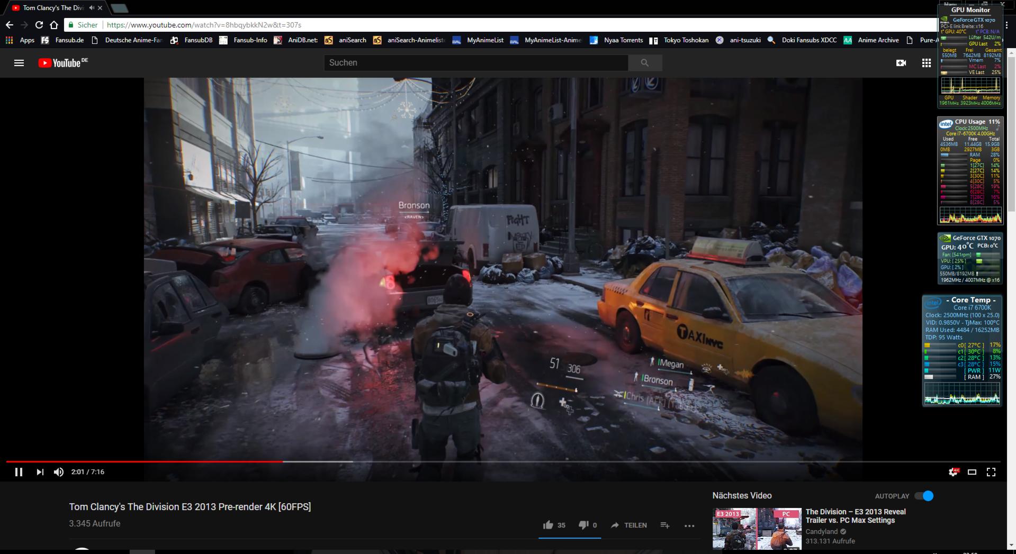Share video via TEILEN button

coord(629,525)
